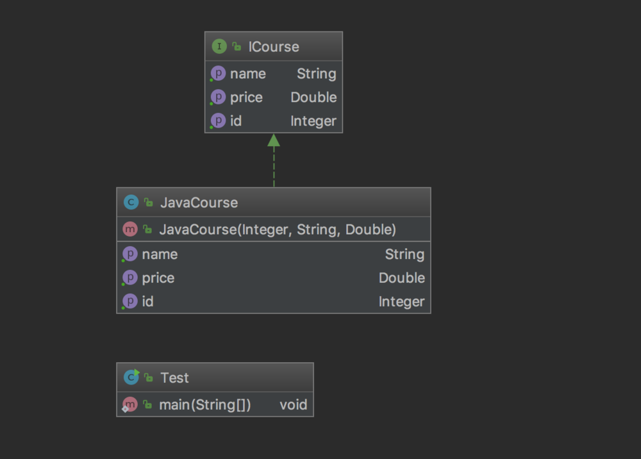This screenshot has width=641, height=459.
Task: Click the main method icon in Test
Action: 130,405
